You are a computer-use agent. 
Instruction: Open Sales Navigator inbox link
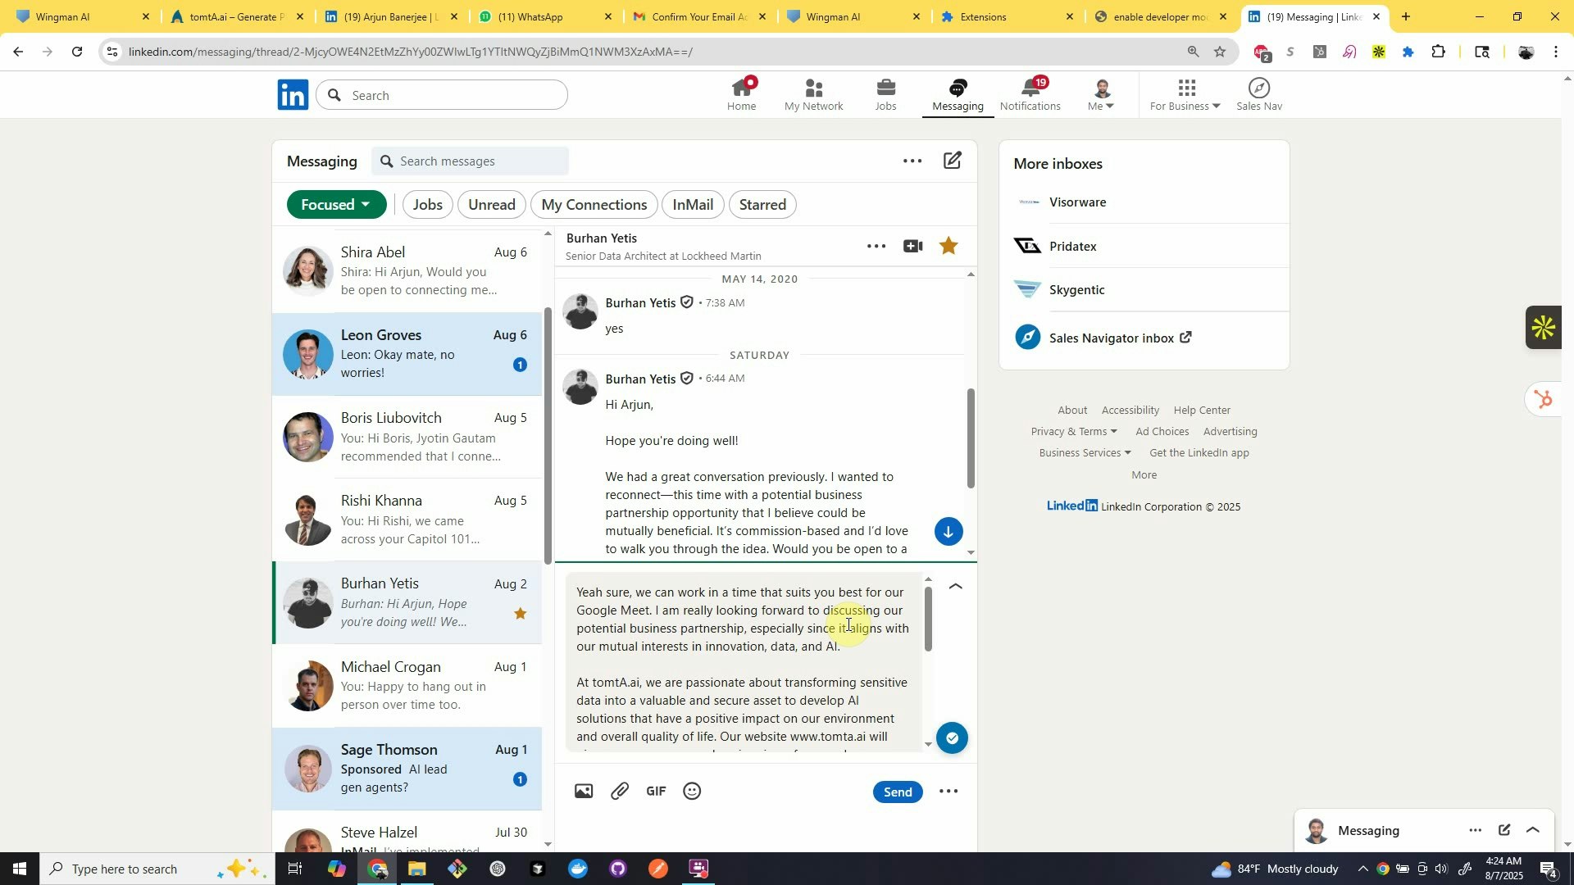(1120, 338)
